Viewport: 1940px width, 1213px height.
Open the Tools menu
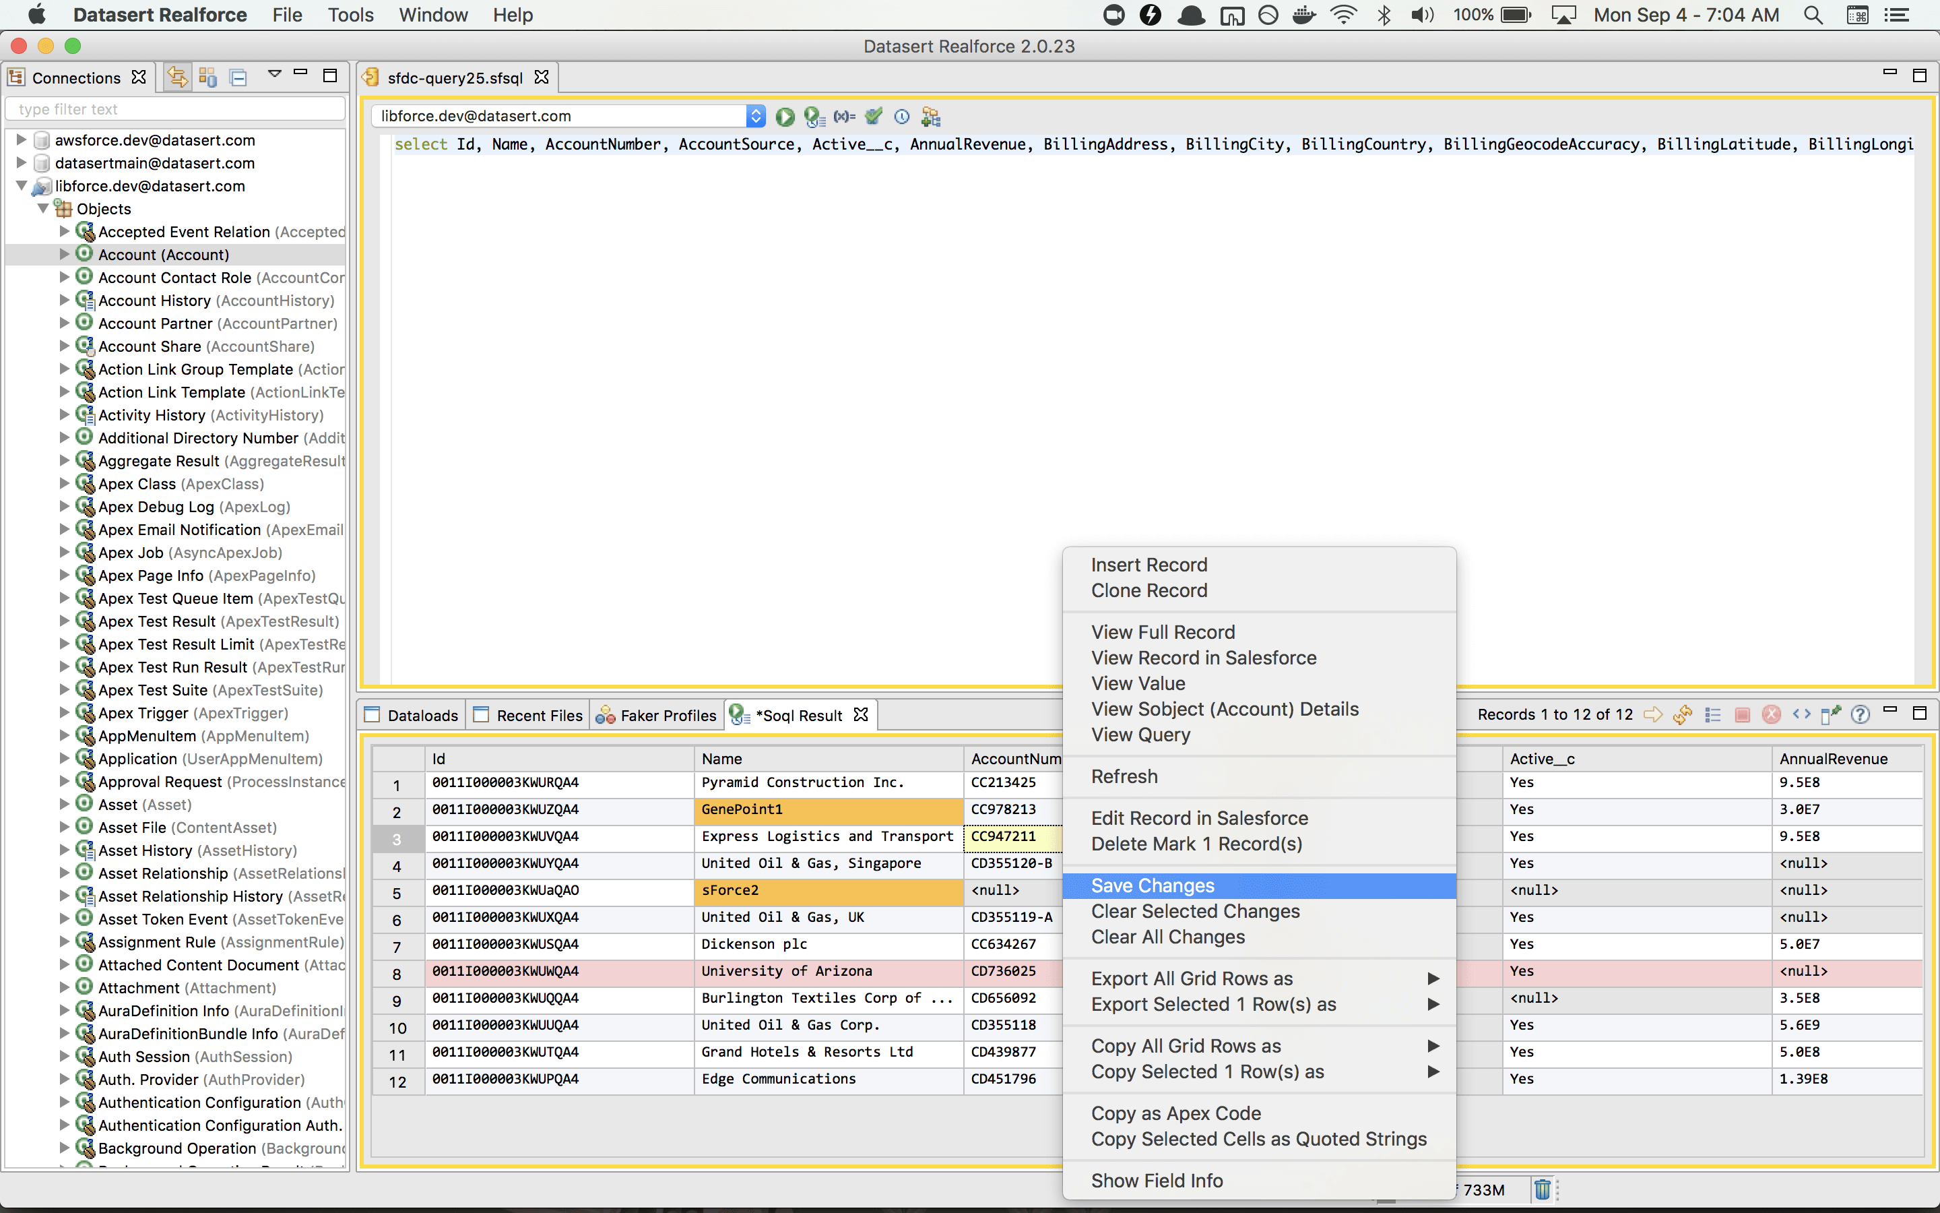(350, 14)
